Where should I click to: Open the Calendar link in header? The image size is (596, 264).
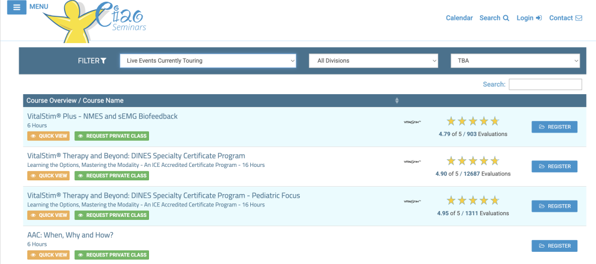459,18
